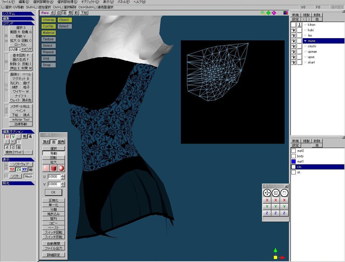Toggle visibility of the skart layer
The width and height of the screenshot is (345, 262).
tap(294, 62)
